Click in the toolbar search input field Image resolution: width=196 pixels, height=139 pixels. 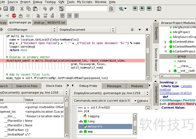(x=86, y=9)
